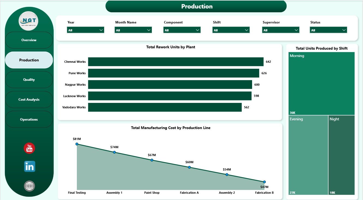
Task: Click the Nagpur Works bar
Action: pos(170,85)
